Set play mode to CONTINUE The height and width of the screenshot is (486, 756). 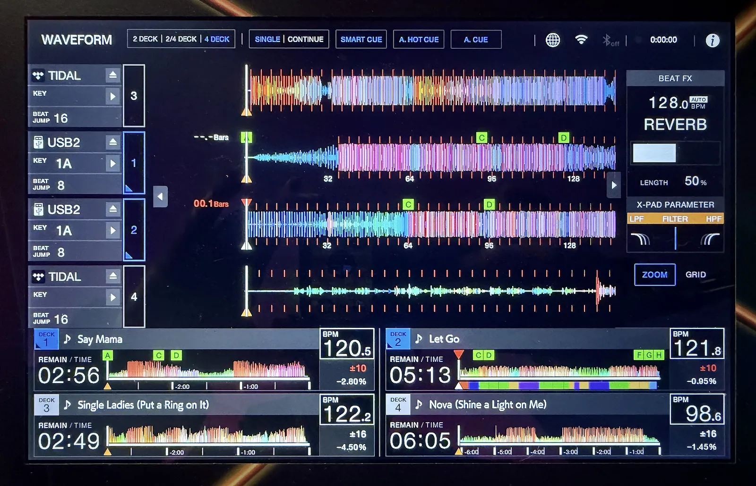click(x=305, y=39)
